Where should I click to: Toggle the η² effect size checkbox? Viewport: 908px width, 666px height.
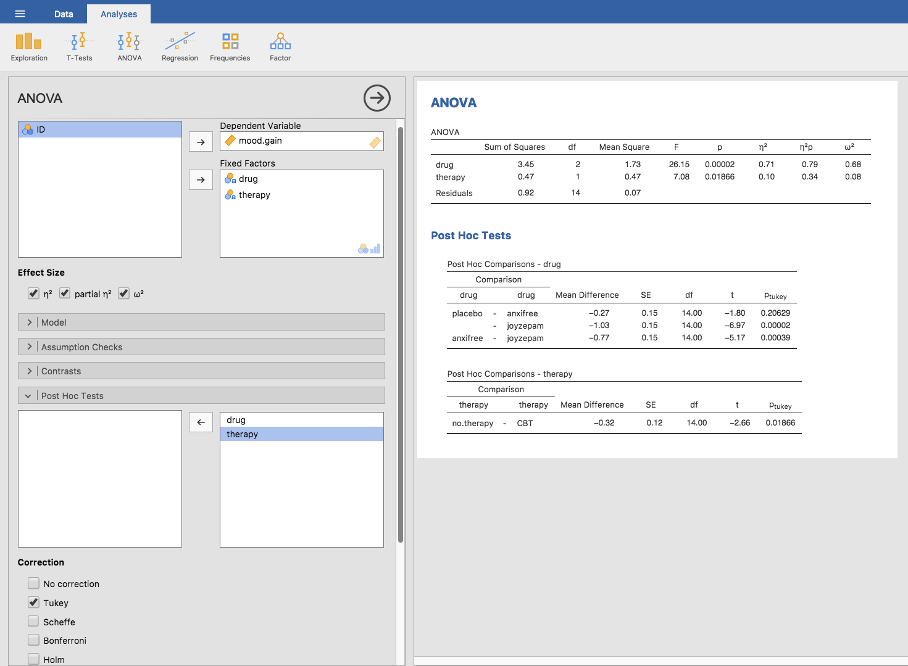(x=33, y=294)
